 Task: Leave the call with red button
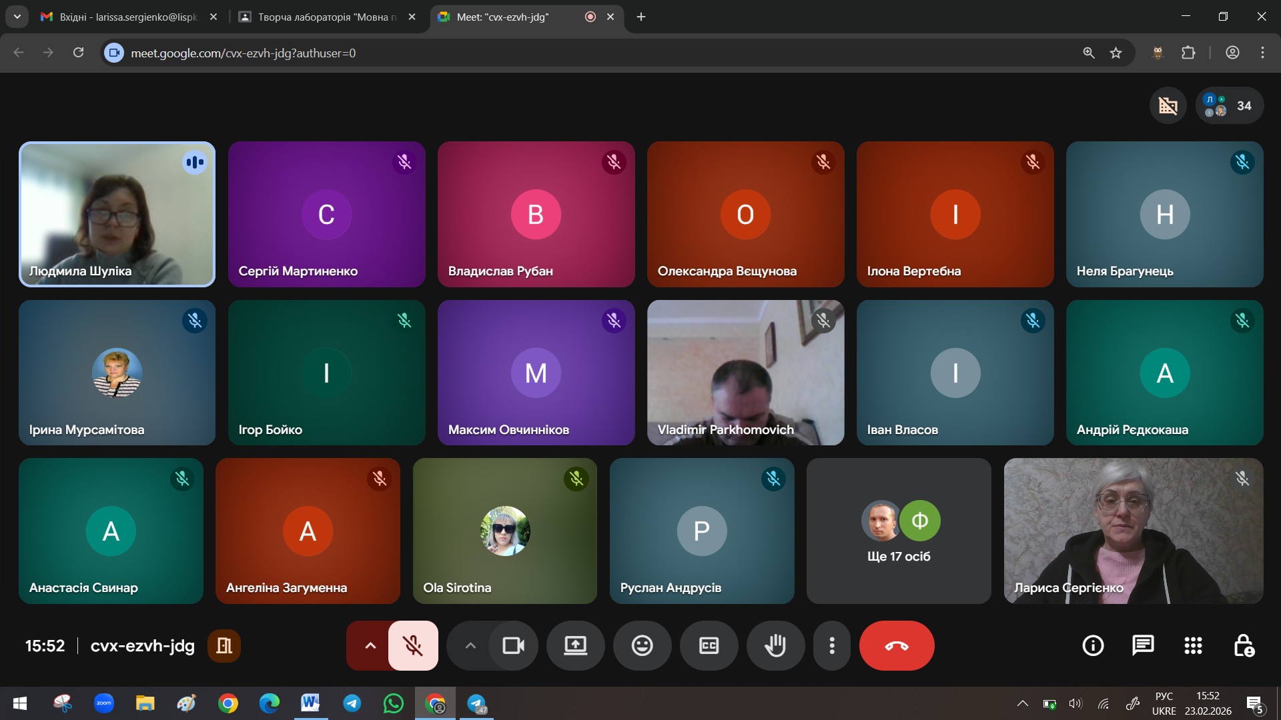896,645
